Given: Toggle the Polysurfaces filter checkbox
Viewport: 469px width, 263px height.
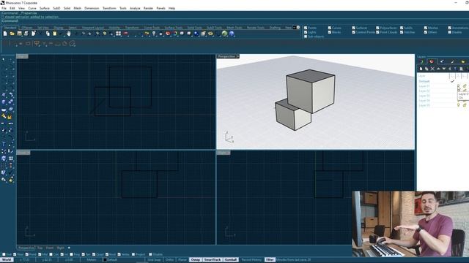Looking at the screenshot, I should (377, 28).
